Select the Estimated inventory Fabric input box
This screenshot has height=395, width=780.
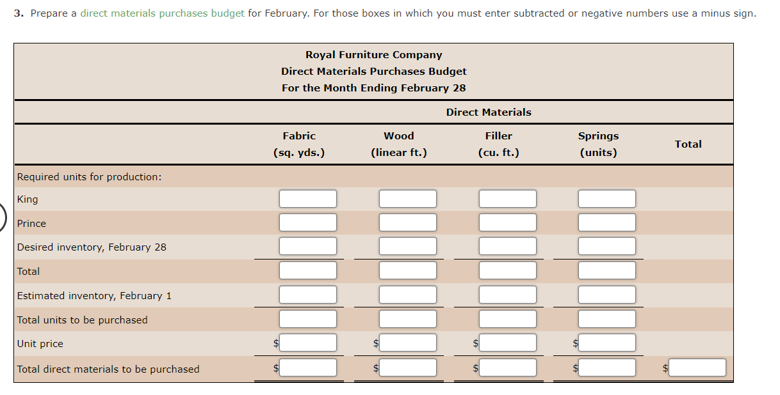click(307, 294)
